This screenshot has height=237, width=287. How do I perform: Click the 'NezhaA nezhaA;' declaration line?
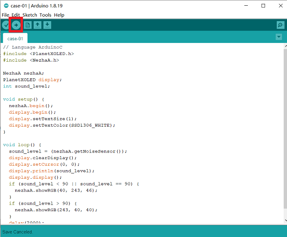coord(23,73)
